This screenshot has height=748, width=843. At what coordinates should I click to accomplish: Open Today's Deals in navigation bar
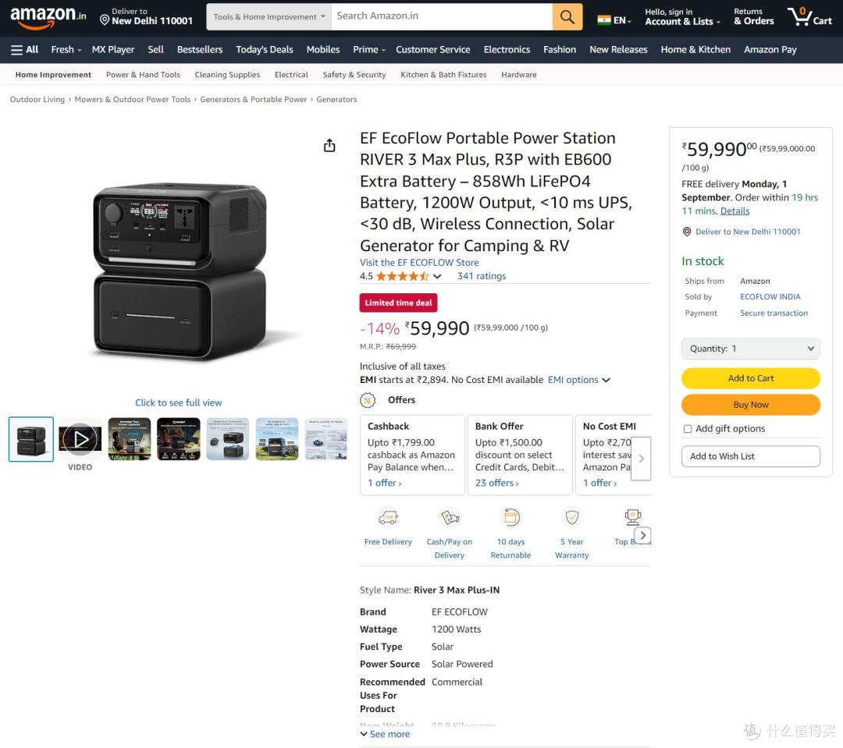[265, 49]
